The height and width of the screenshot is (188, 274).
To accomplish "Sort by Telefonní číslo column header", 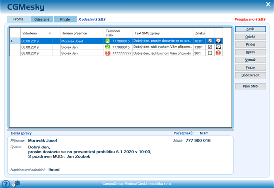I will click(x=118, y=33).
